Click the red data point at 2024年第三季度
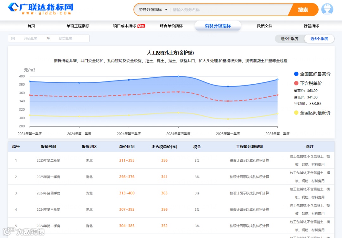 click(129, 95)
